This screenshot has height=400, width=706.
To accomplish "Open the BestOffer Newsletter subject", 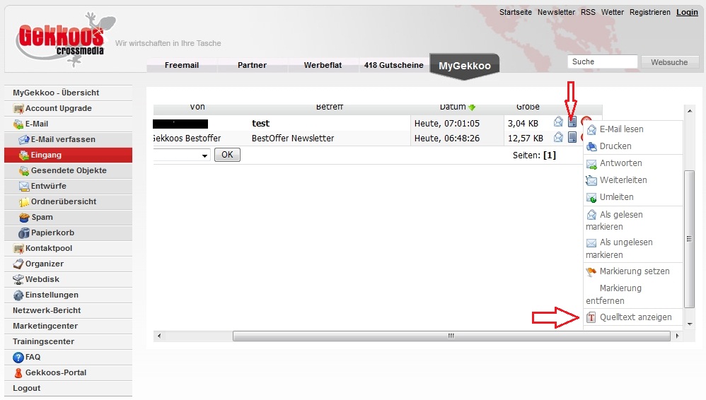I will click(x=293, y=138).
